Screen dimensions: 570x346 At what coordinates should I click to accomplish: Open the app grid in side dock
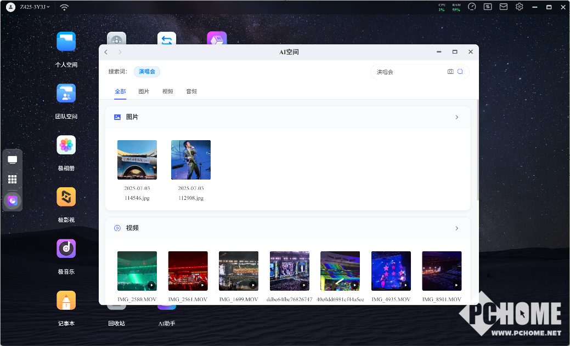(x=12, y=179)
